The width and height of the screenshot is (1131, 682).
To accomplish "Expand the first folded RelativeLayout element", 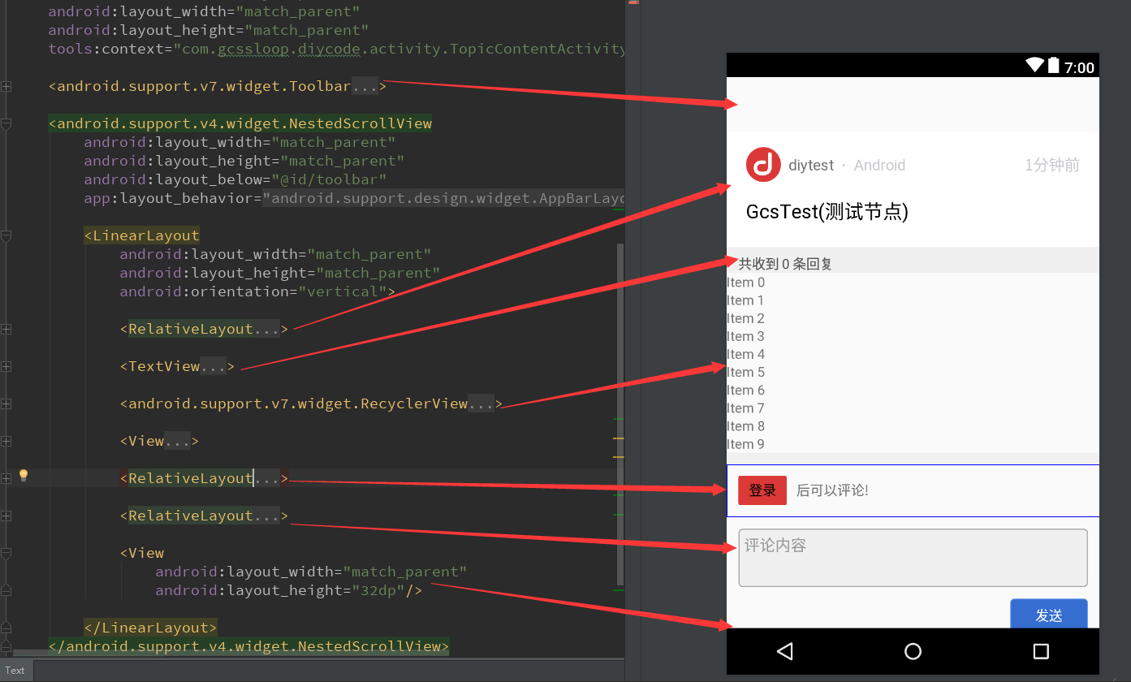I will 268,328.
